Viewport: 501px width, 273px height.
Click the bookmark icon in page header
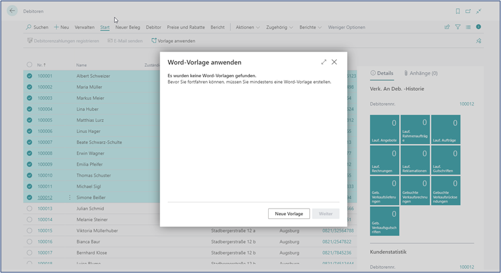(x=458, y=11)
